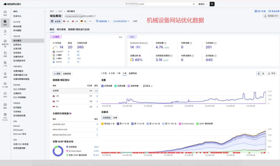Open the 桌面设备 device dropdown
Screen dimensions: 280x166
point(103,21)
